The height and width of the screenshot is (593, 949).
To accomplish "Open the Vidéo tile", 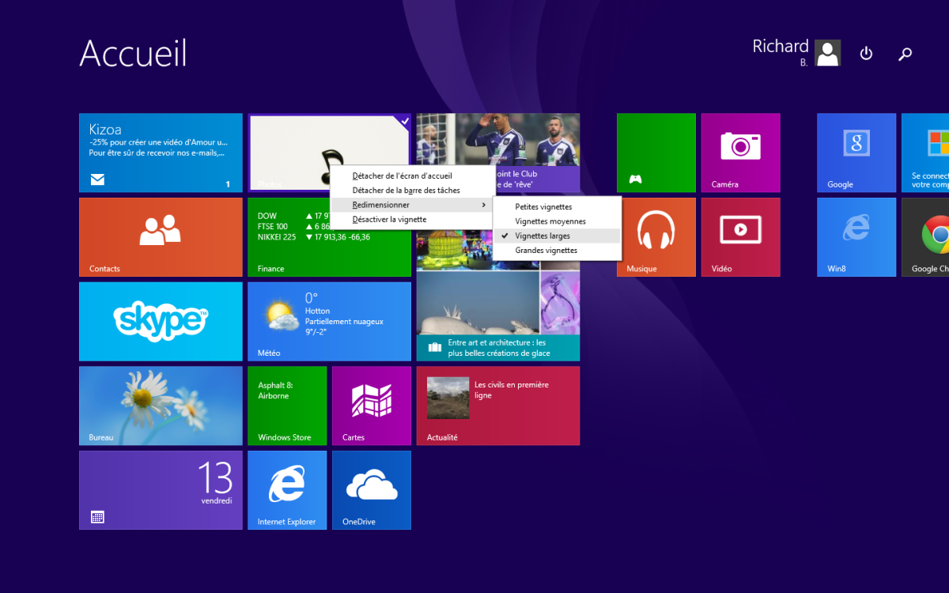I will pos(740,237).
